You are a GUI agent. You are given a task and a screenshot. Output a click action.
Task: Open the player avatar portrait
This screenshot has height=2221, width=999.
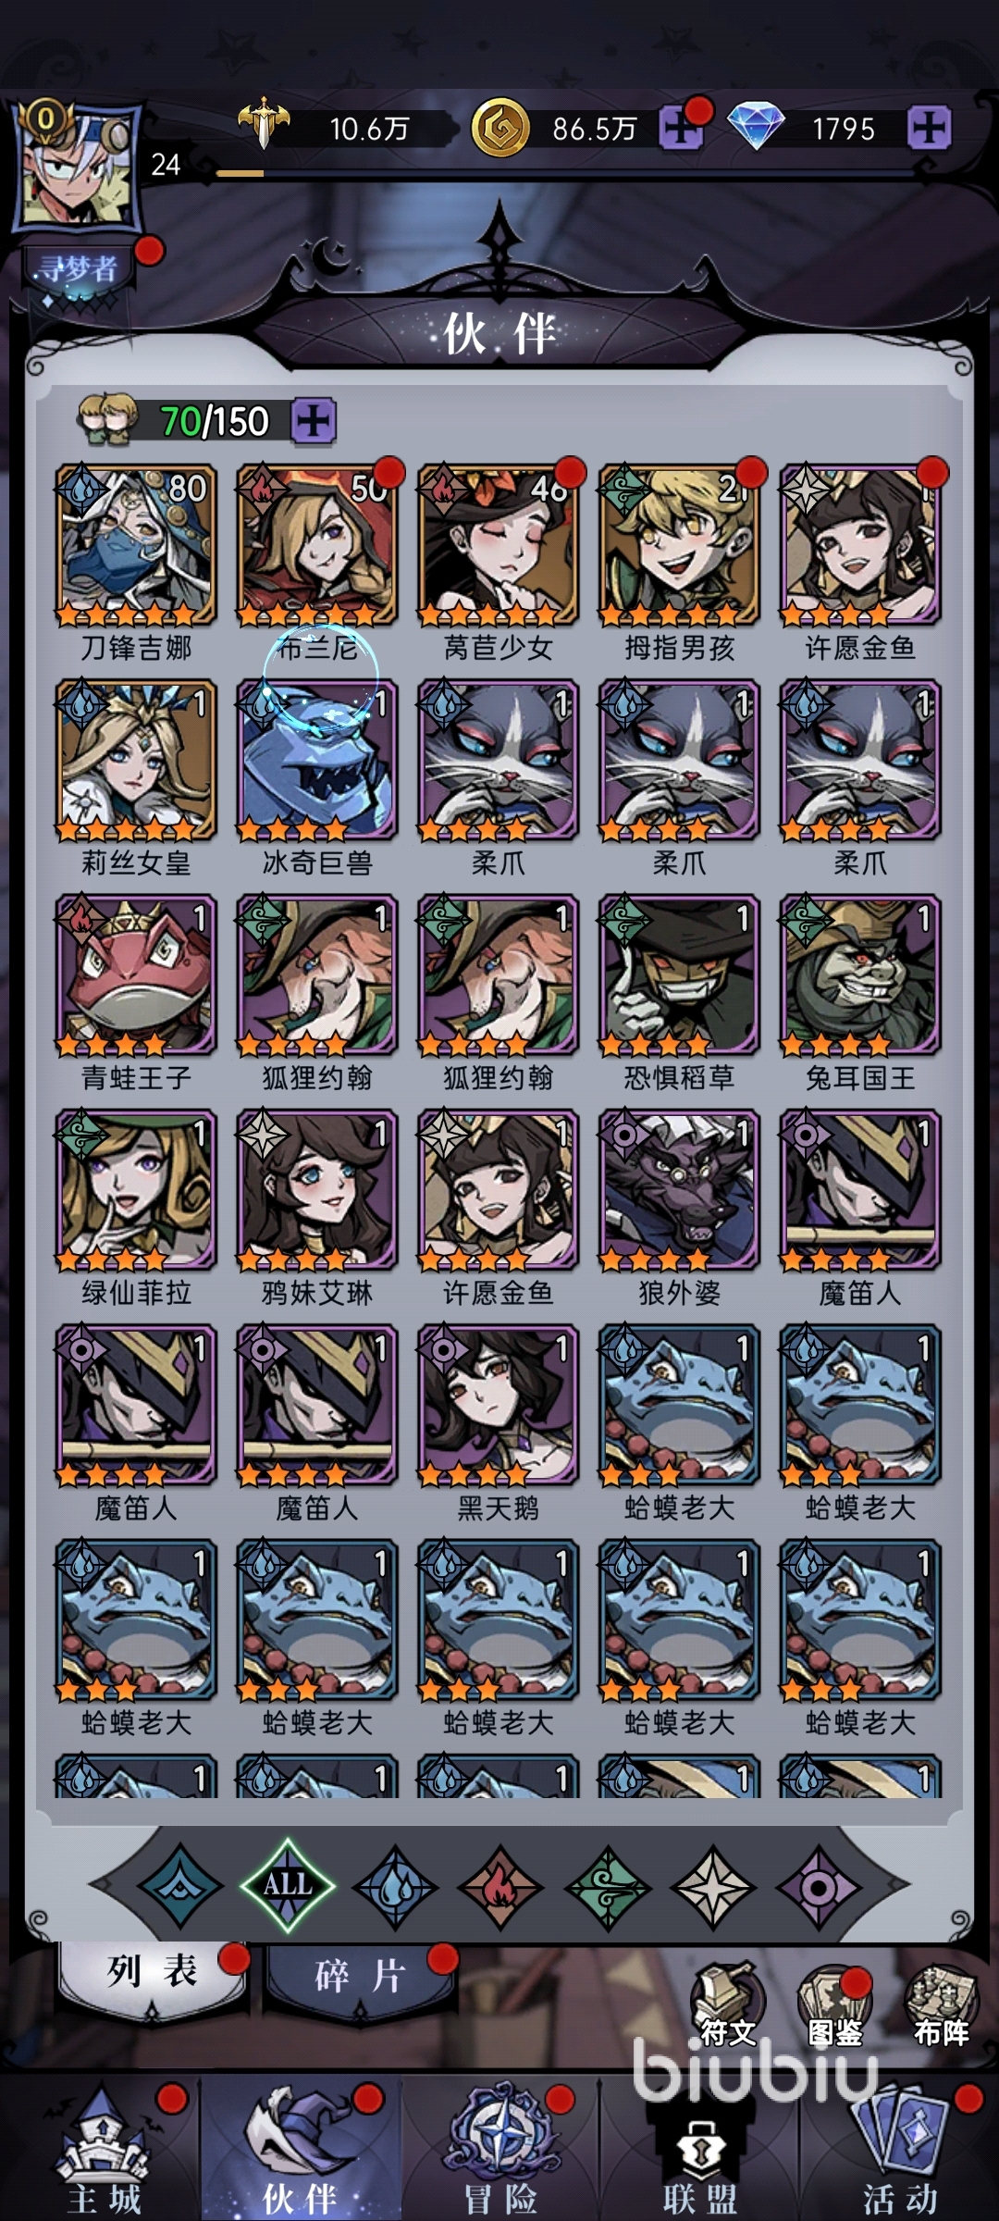(x=77, y=167)
